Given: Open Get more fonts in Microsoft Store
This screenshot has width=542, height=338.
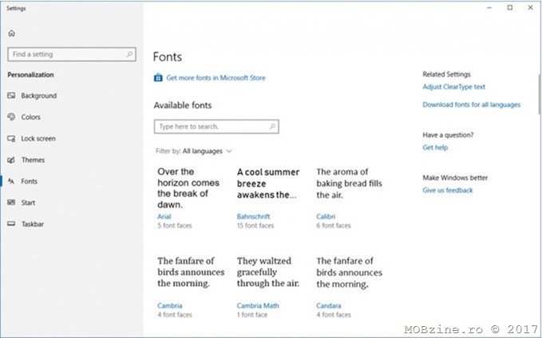Looking at the screenshot, I should (x=216, y=77).
